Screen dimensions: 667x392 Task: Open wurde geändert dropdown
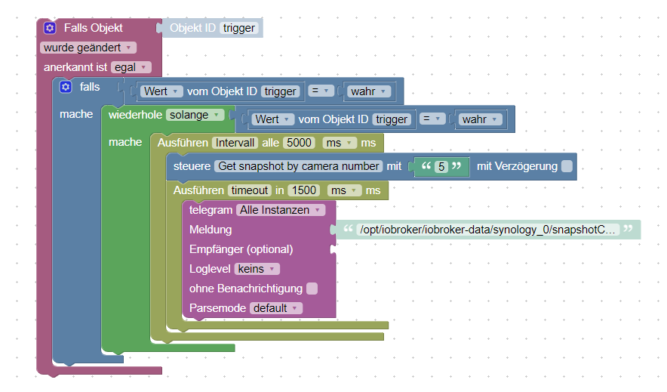coord(88,48)
